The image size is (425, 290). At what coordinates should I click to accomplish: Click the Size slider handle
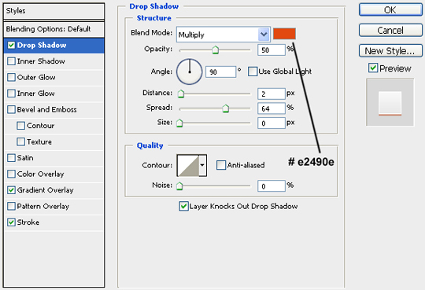tap(179, 123)
